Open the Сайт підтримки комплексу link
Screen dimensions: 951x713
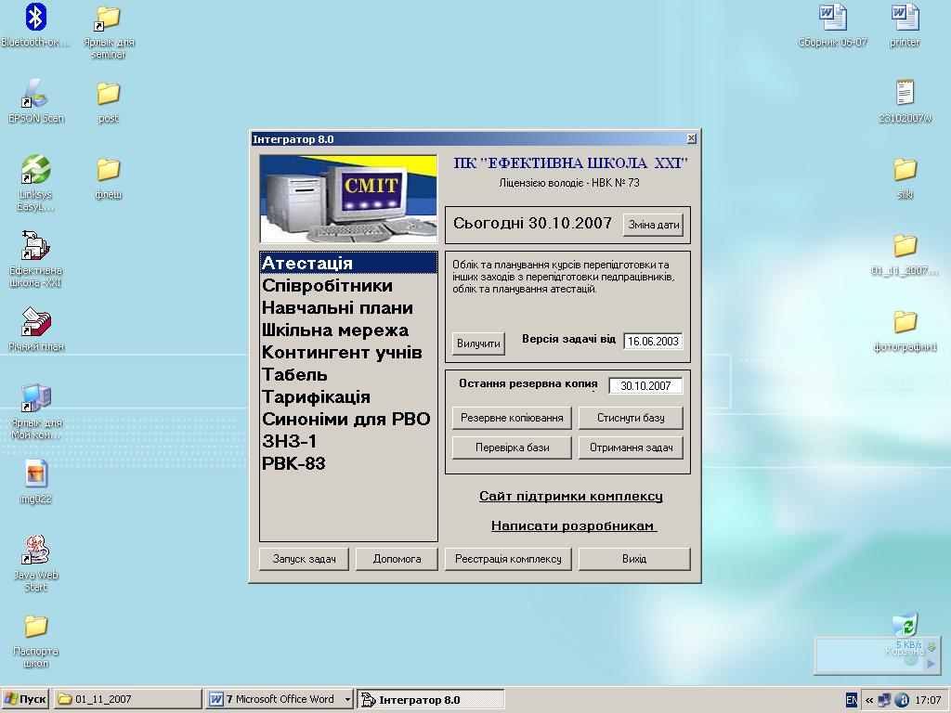[571, 496]
